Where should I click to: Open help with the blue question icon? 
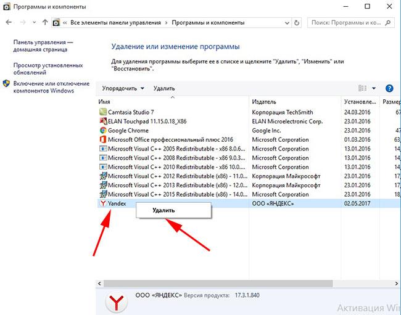[389, 89]
